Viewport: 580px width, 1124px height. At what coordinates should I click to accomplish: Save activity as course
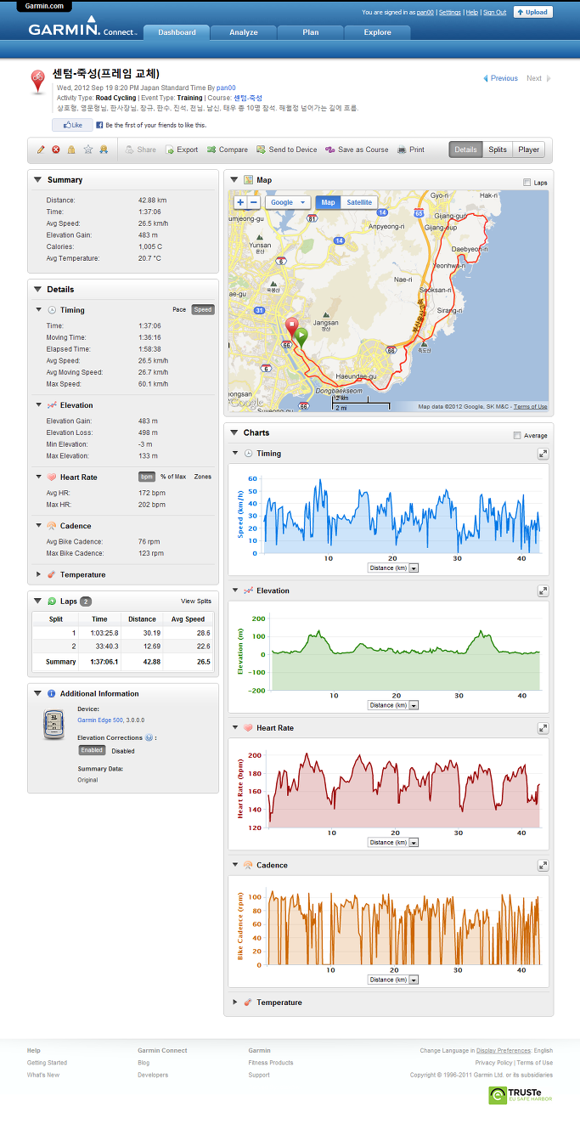pos(357,150)
